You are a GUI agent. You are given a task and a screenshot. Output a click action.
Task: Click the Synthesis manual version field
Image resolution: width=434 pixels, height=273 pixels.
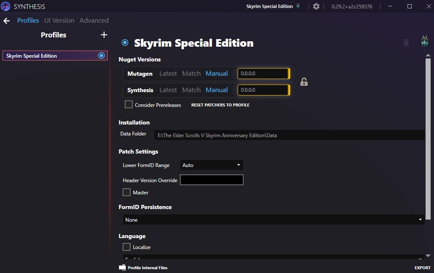click(x=264, y=90)
